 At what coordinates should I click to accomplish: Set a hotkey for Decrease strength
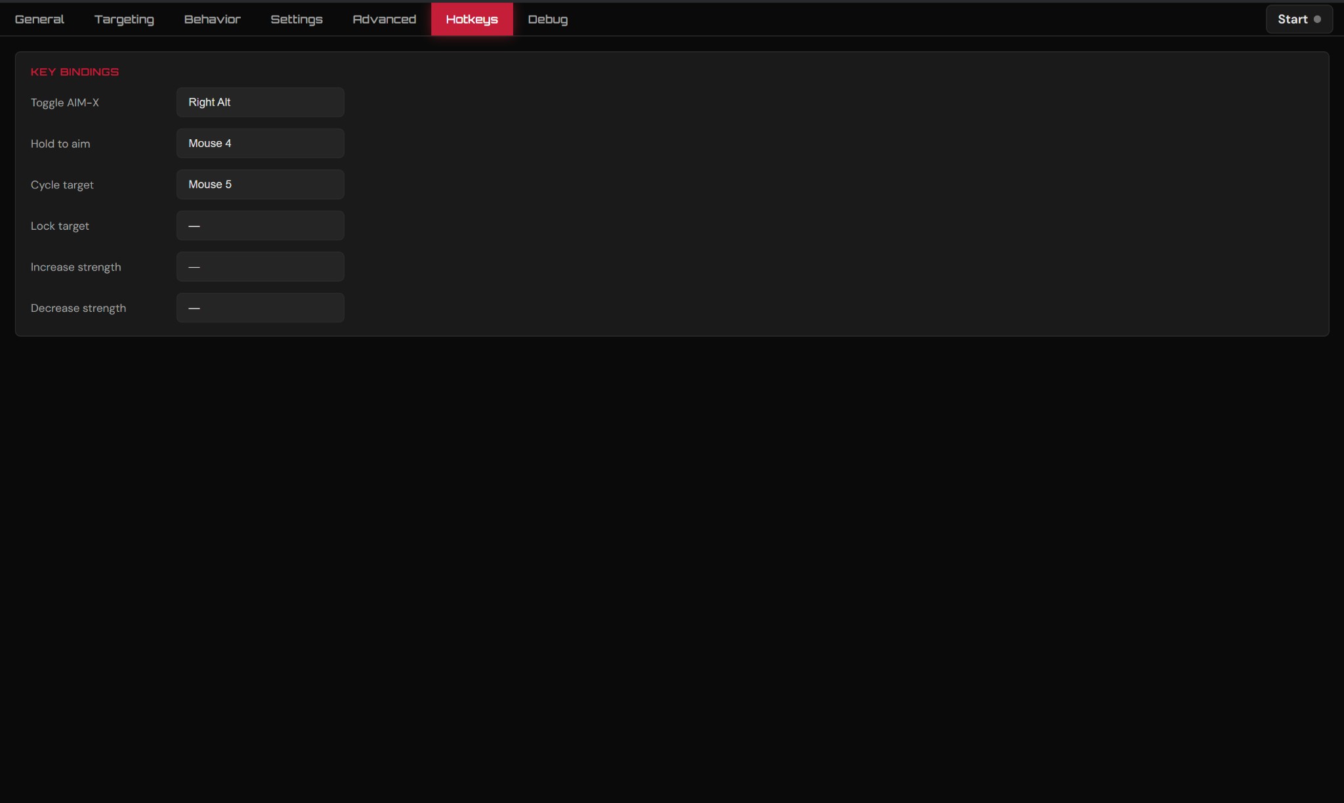260,307
